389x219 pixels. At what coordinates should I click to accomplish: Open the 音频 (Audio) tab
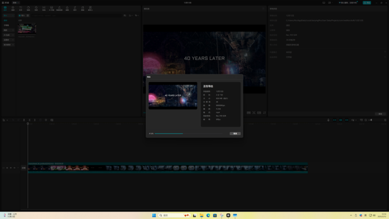13,9
